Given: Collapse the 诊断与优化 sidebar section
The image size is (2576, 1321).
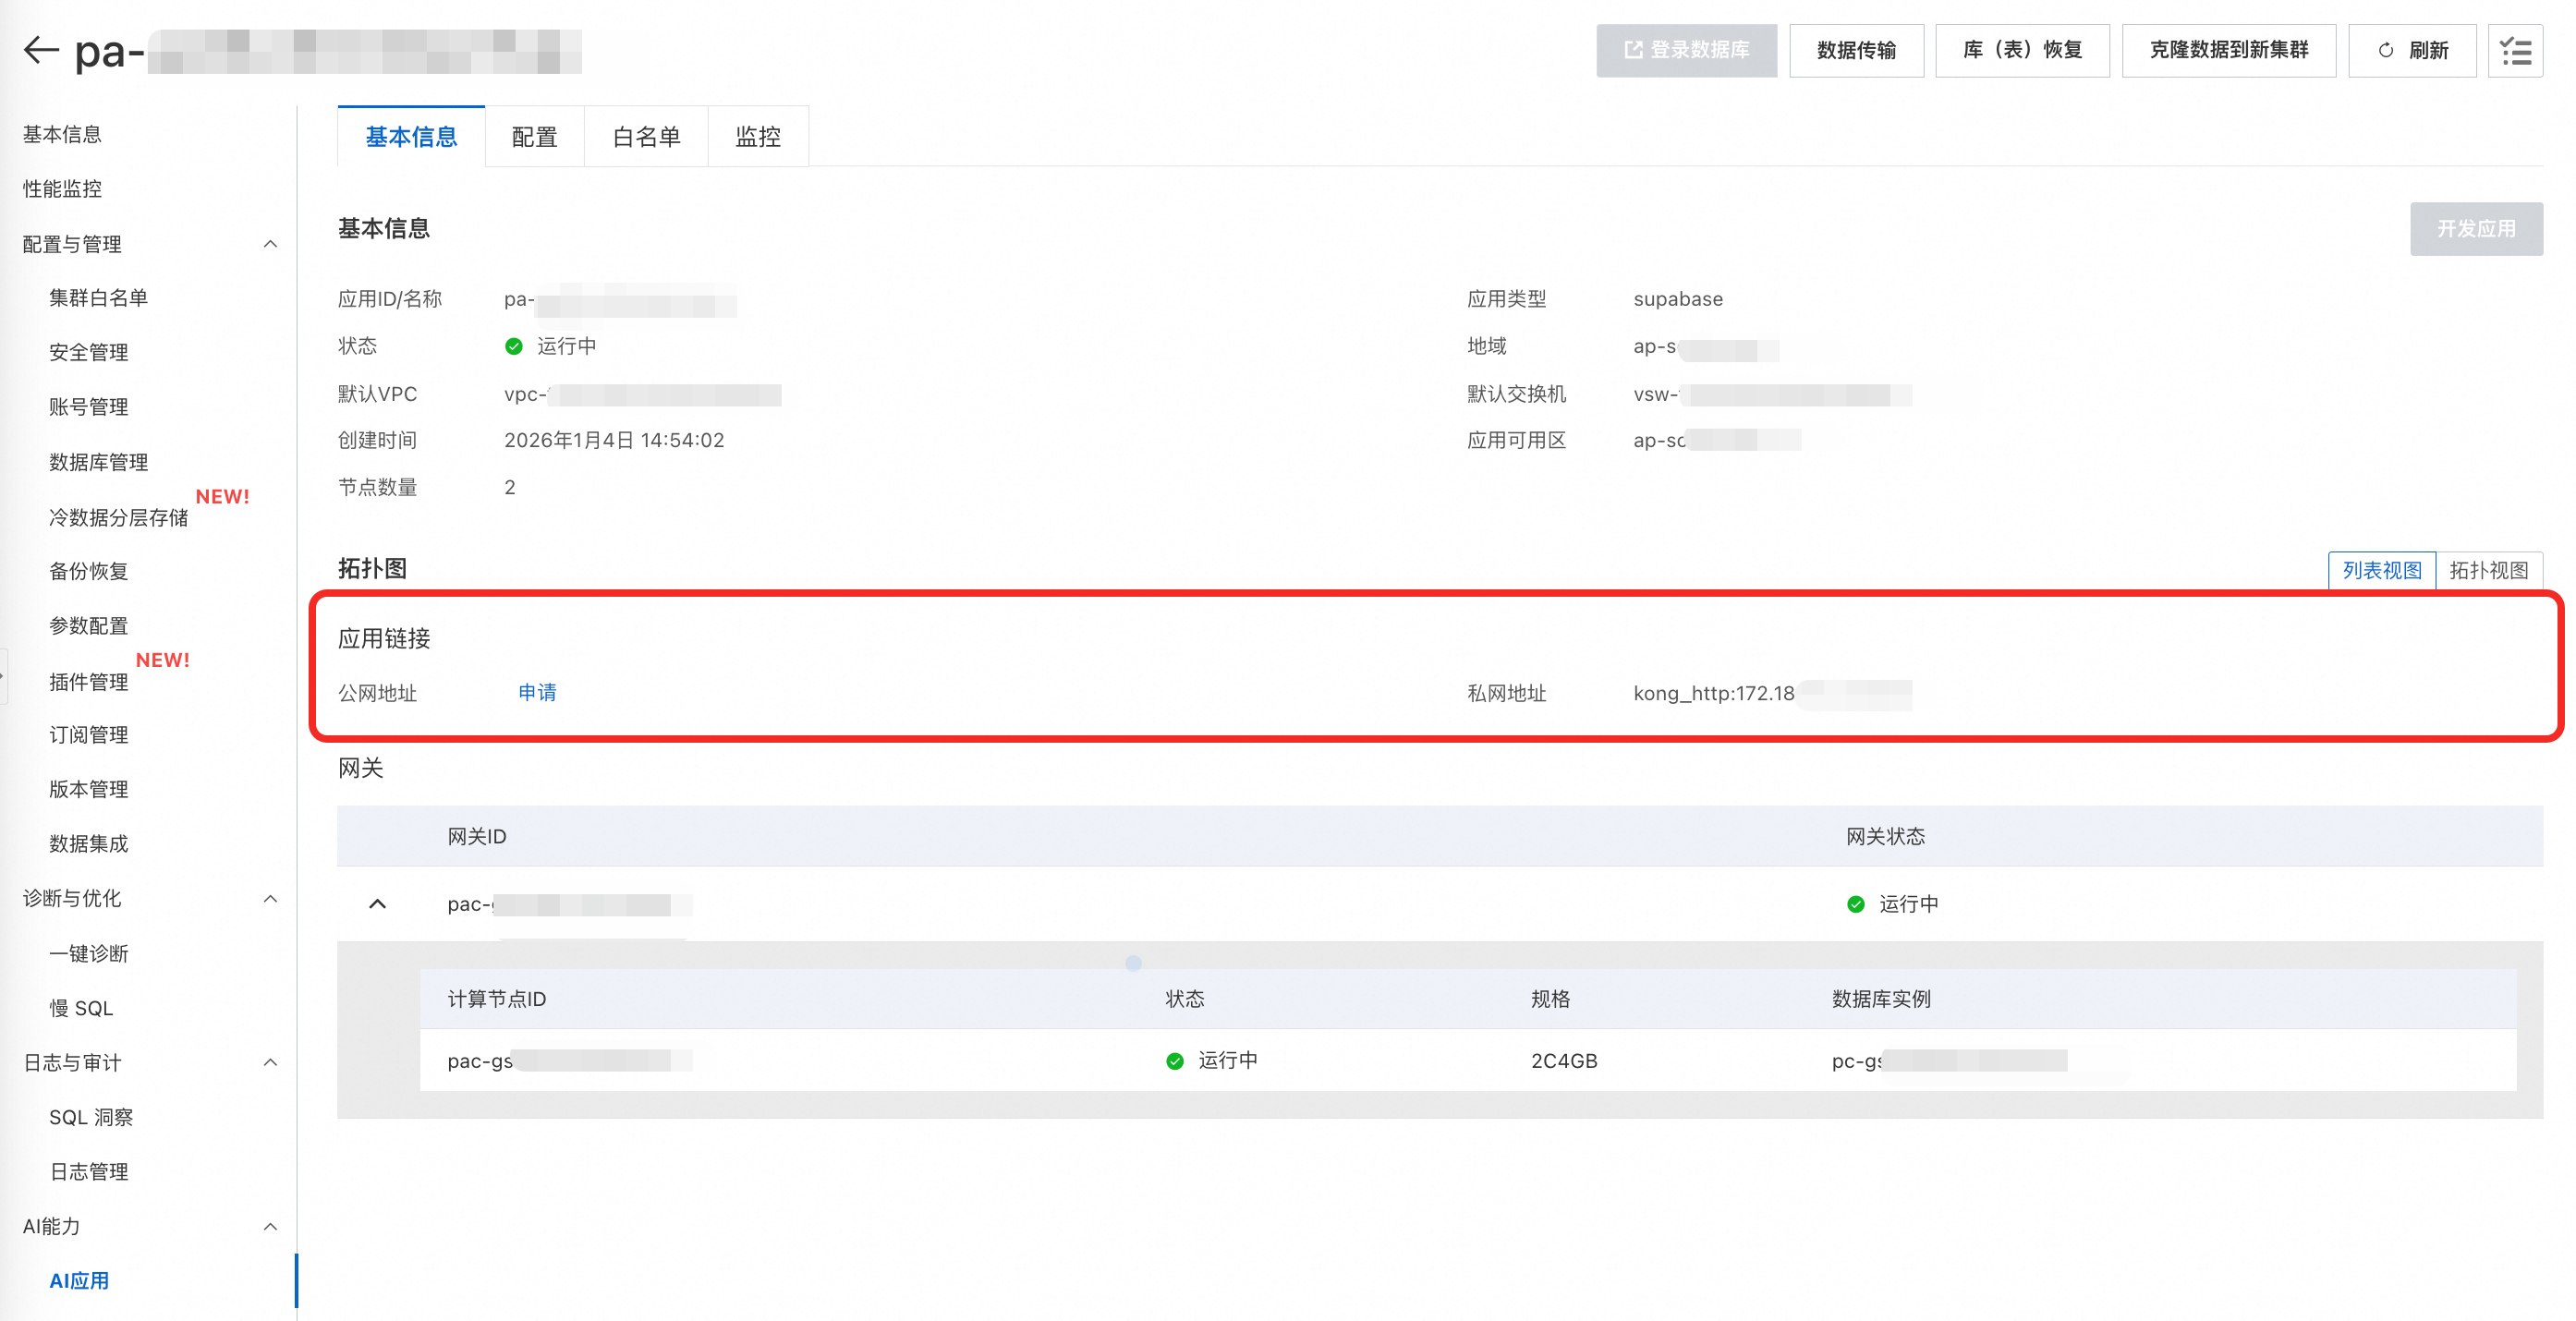Looking at the screenshot, I should (x=270, y=898).
